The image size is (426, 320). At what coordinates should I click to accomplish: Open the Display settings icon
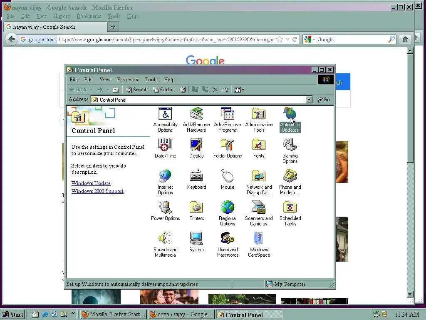[196, 148]
